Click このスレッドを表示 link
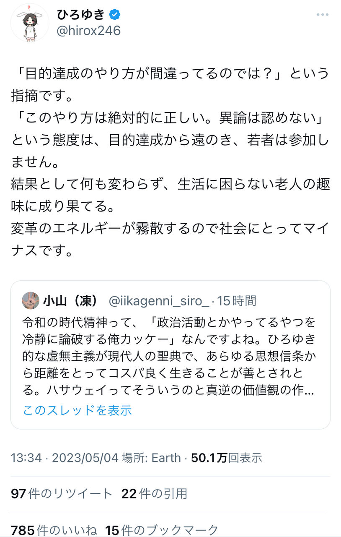The width and height of the screenshot is (341, 537). click(x=77, y=410)
